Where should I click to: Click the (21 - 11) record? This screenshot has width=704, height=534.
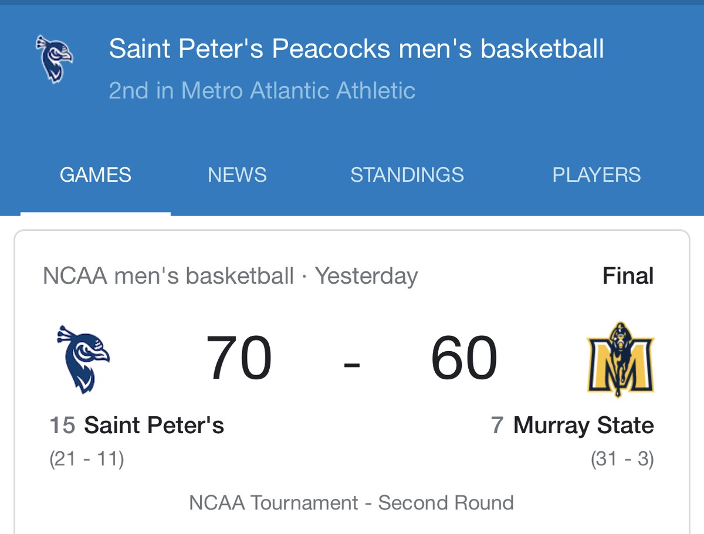tap(87, 459)
